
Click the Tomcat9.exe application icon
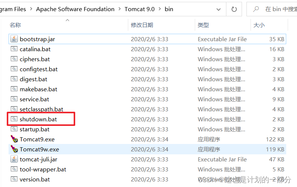point(14,139)
